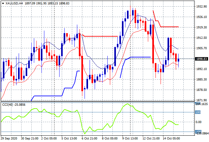This screenshot has height=142, width=209.
Task: Click the XAUUSD,H4 chart title text
Action: (x=14, y=3)
